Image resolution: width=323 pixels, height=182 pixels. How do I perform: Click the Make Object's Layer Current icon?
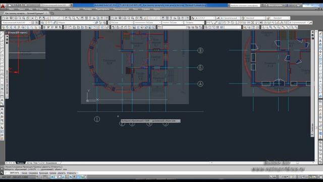point(97,22)
